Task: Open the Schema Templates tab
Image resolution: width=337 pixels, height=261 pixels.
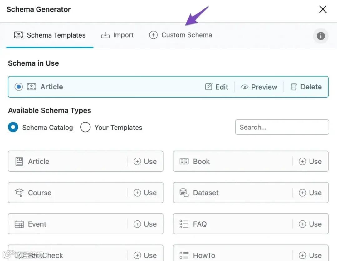Action: (50, 35)
